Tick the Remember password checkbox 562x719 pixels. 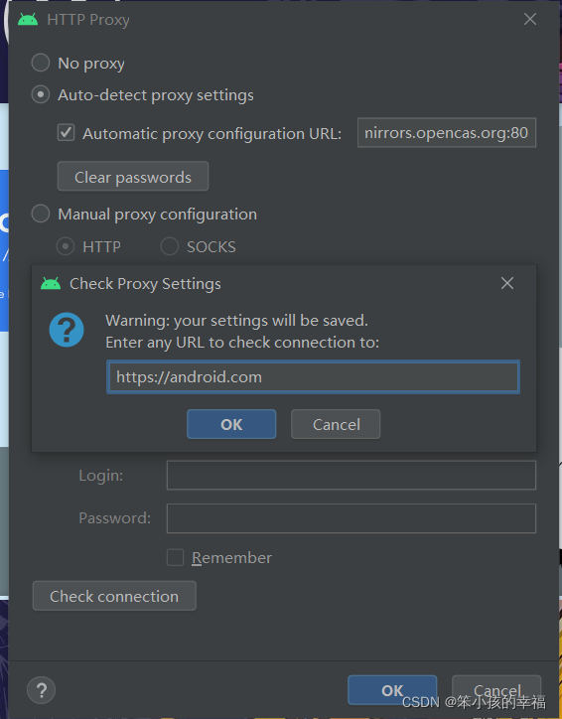[x=175, y=557]
